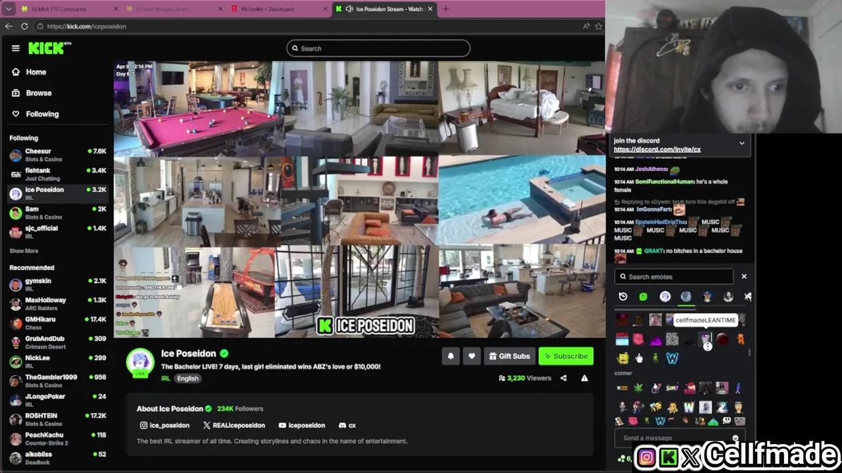Insert the pointing hand cursor emote

(639, 358)
